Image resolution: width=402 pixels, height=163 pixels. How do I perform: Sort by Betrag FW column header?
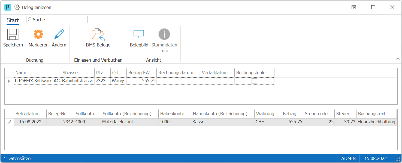(x=142, y=73)
